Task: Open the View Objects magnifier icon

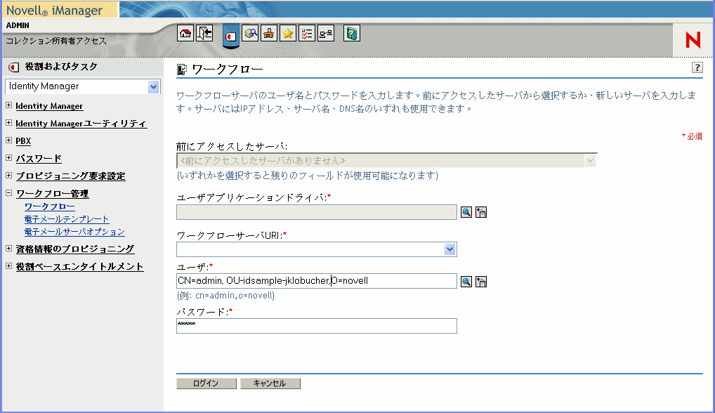Action: click(251, 34)
